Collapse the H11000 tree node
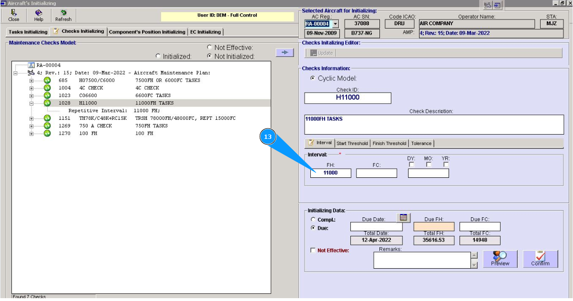 click(x=32, y=103)
